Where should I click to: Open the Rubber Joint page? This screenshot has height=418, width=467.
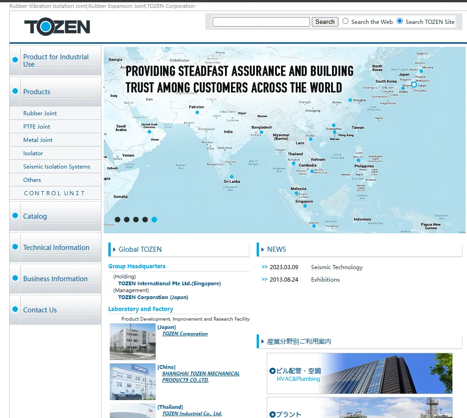coord(40,113)
